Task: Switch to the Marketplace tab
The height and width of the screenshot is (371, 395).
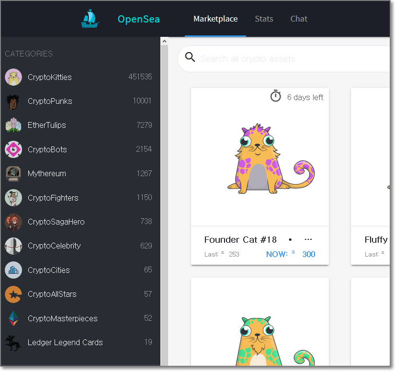Action: [x=215, y=19]
